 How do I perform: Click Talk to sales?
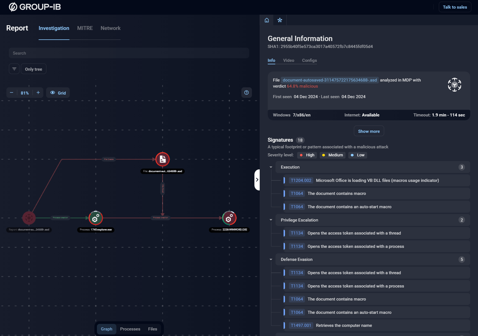(x=454, y=7)
